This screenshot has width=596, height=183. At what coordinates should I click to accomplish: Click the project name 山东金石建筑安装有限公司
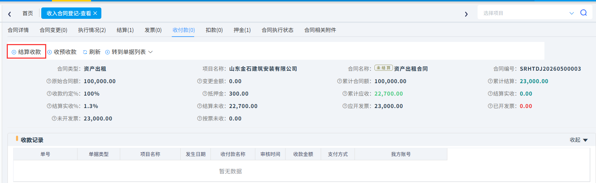coord(263,69)
